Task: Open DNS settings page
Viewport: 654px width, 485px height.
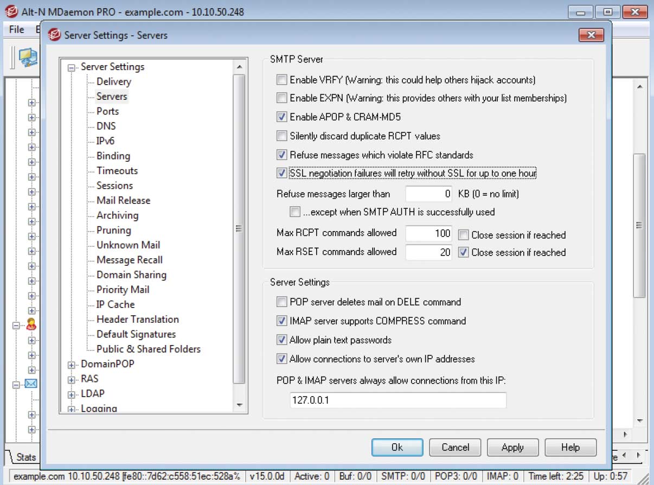Action: coord(106,126)
